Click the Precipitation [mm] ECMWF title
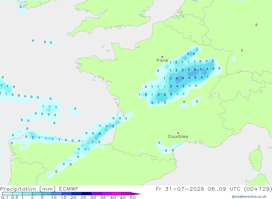 39,189
